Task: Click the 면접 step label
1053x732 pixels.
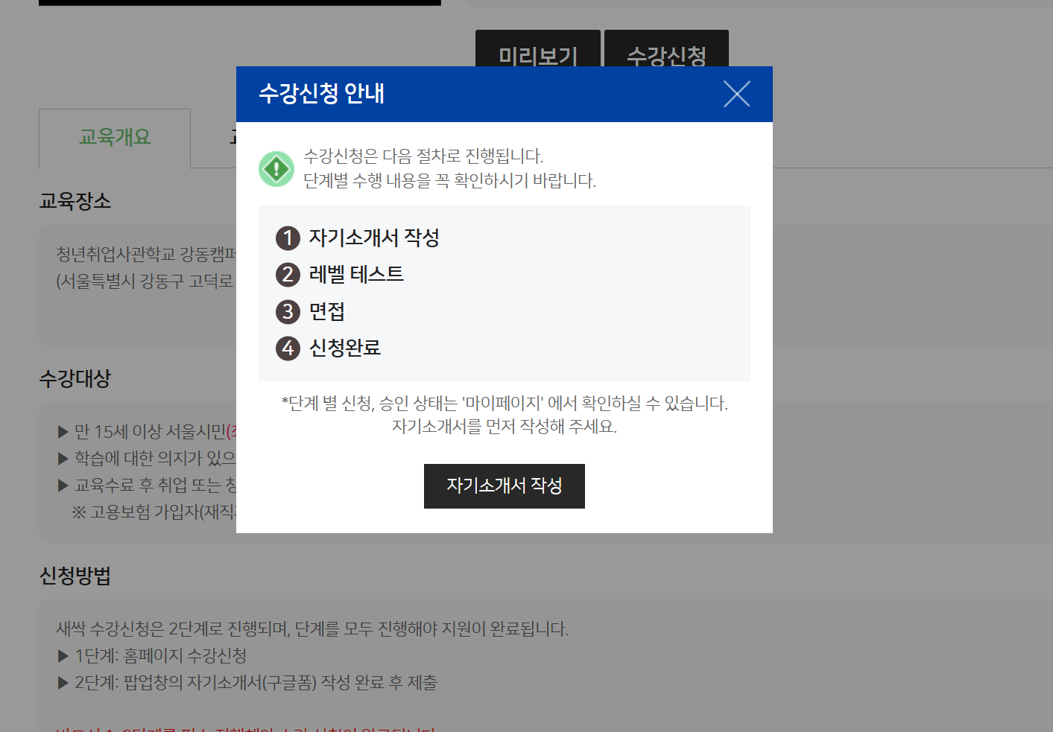Action: click(326, 311)
